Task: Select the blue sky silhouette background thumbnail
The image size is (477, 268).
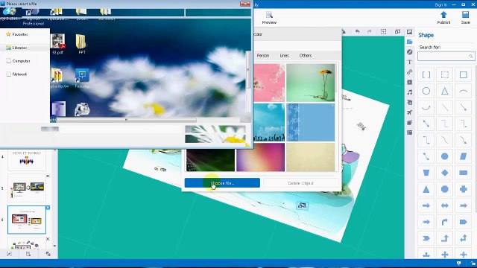Action: click(x=269, y=122)
